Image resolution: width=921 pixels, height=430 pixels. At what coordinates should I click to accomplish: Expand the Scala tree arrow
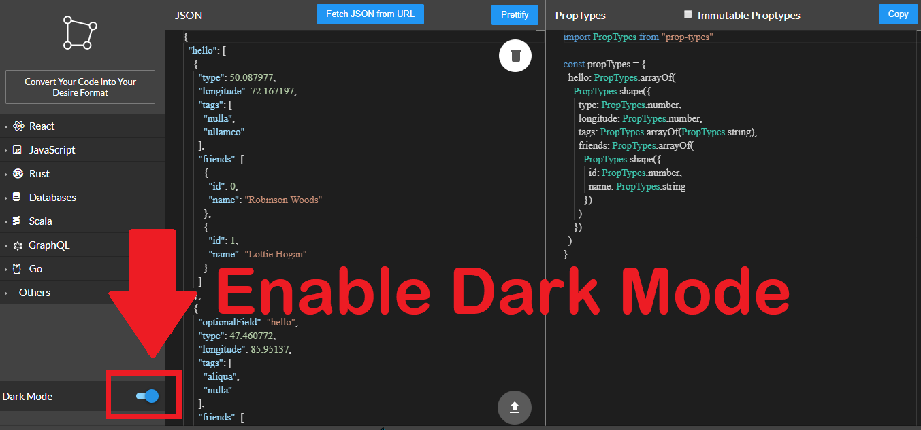pyautogui.click(x=5, y=222)
